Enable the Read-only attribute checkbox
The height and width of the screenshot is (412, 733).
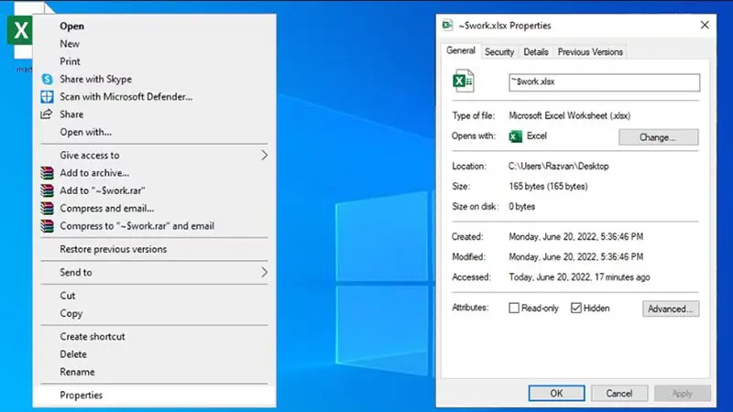[514, 308]
